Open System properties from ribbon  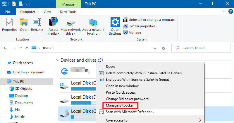(x=139, y=26)
